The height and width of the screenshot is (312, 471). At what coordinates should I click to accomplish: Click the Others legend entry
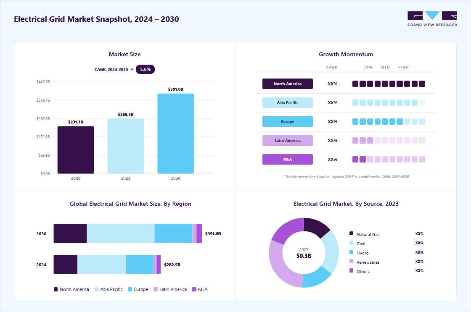360,271
